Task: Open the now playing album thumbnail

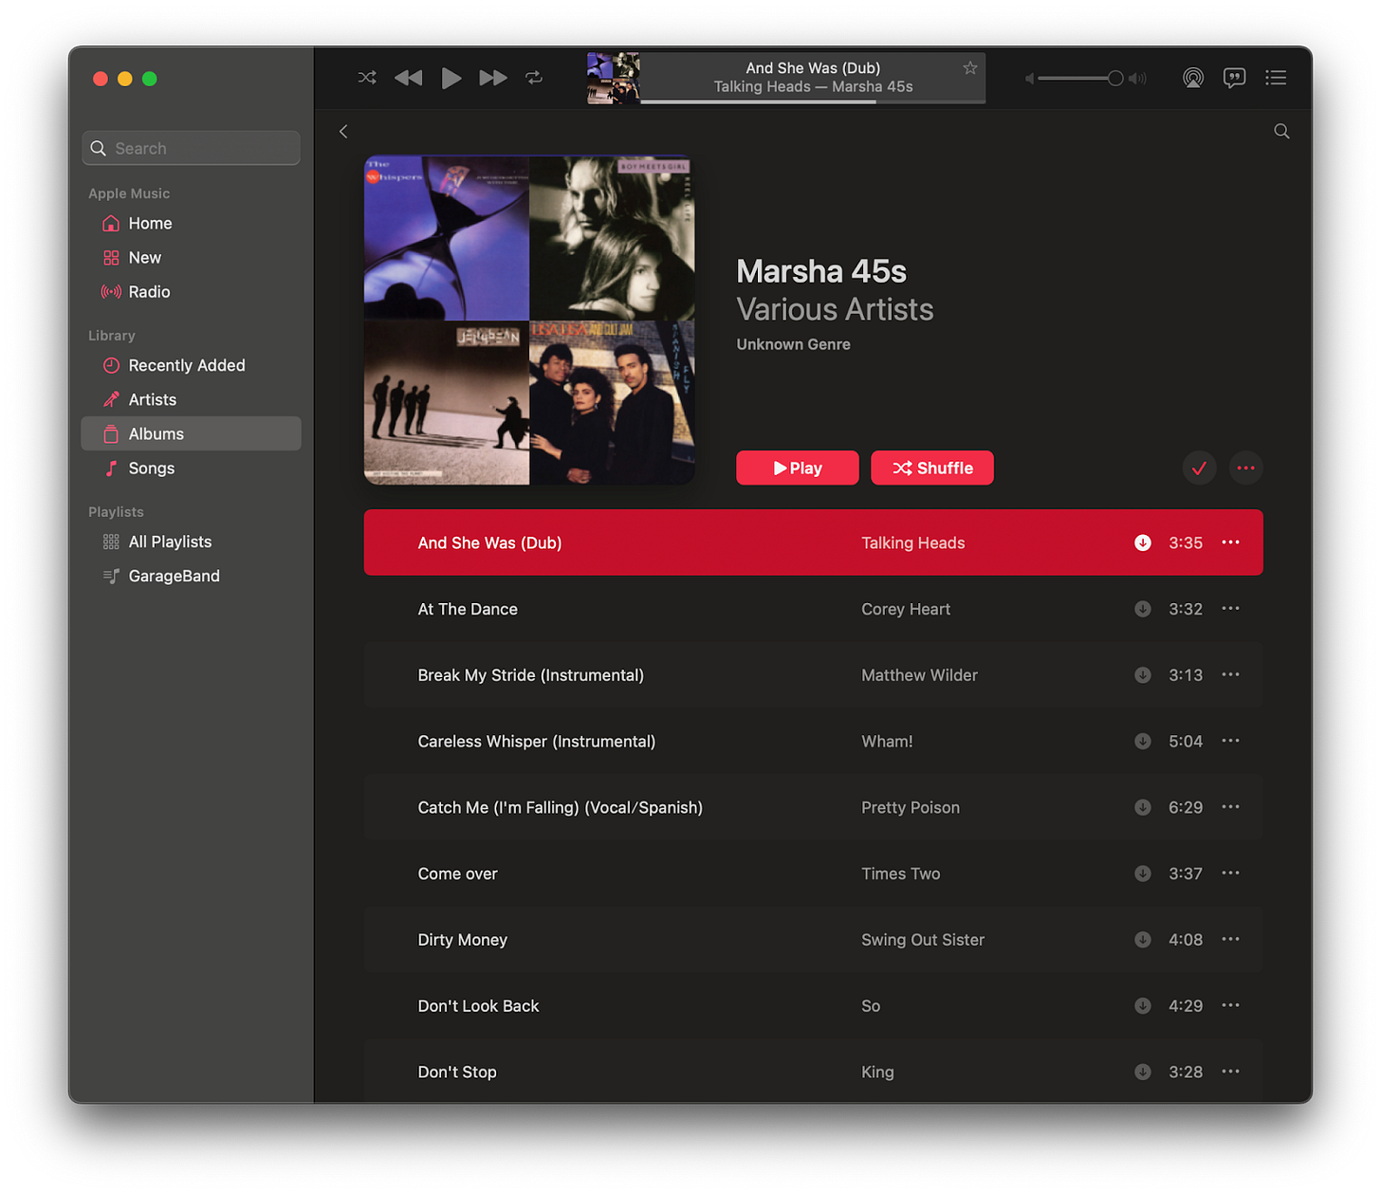Action: pos(614,78)
